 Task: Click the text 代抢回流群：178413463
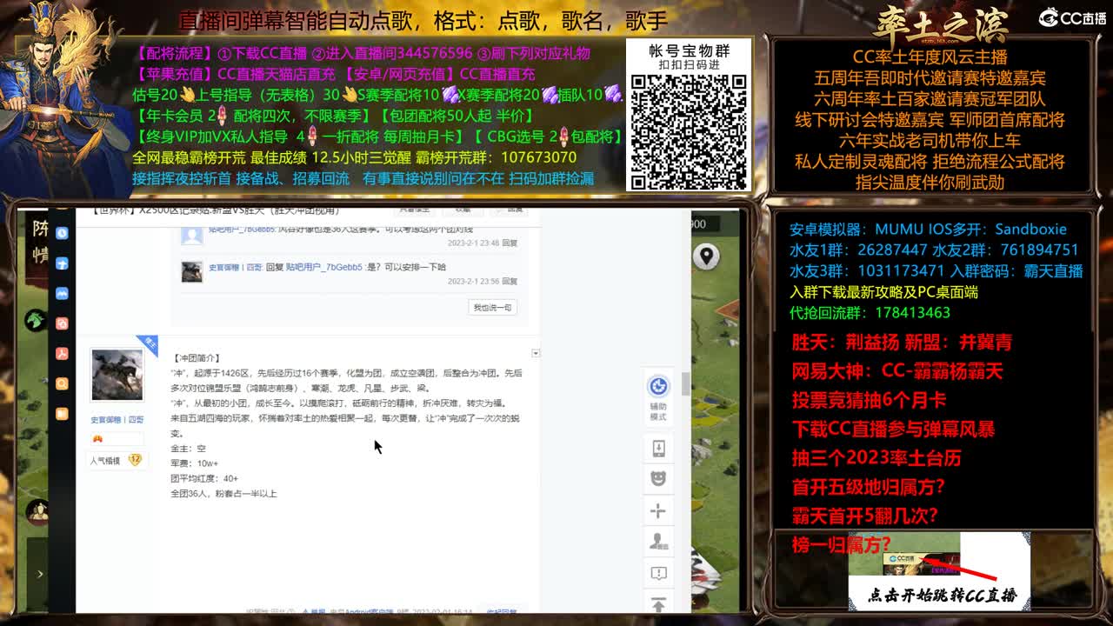[x=870, y=312]
